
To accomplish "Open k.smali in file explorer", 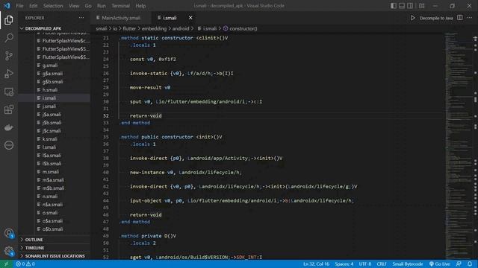I will click(x=50, y=139).
